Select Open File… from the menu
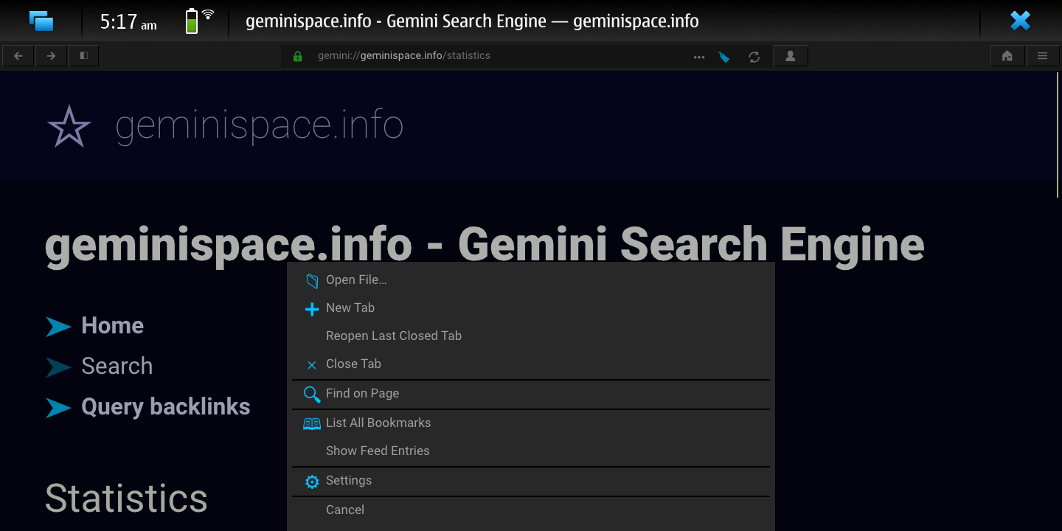Image resolution: width=1062 pixels, height=531 pixels. pyautogui.click(x=356, y=280)
